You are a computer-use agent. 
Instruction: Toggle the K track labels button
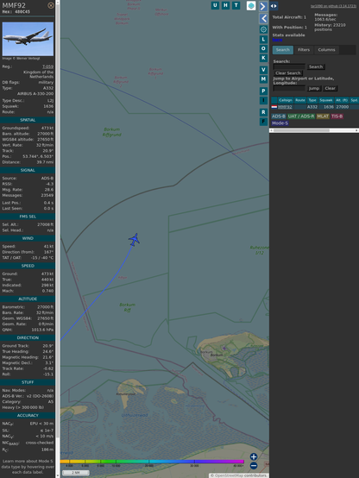point(263,58)
